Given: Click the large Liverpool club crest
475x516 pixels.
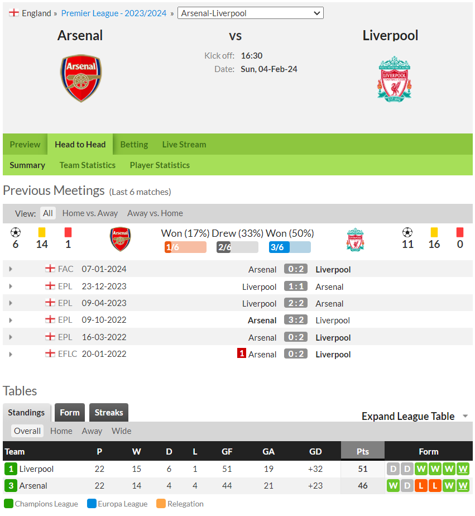Looking at the screenshot, I should coord(394,79).
